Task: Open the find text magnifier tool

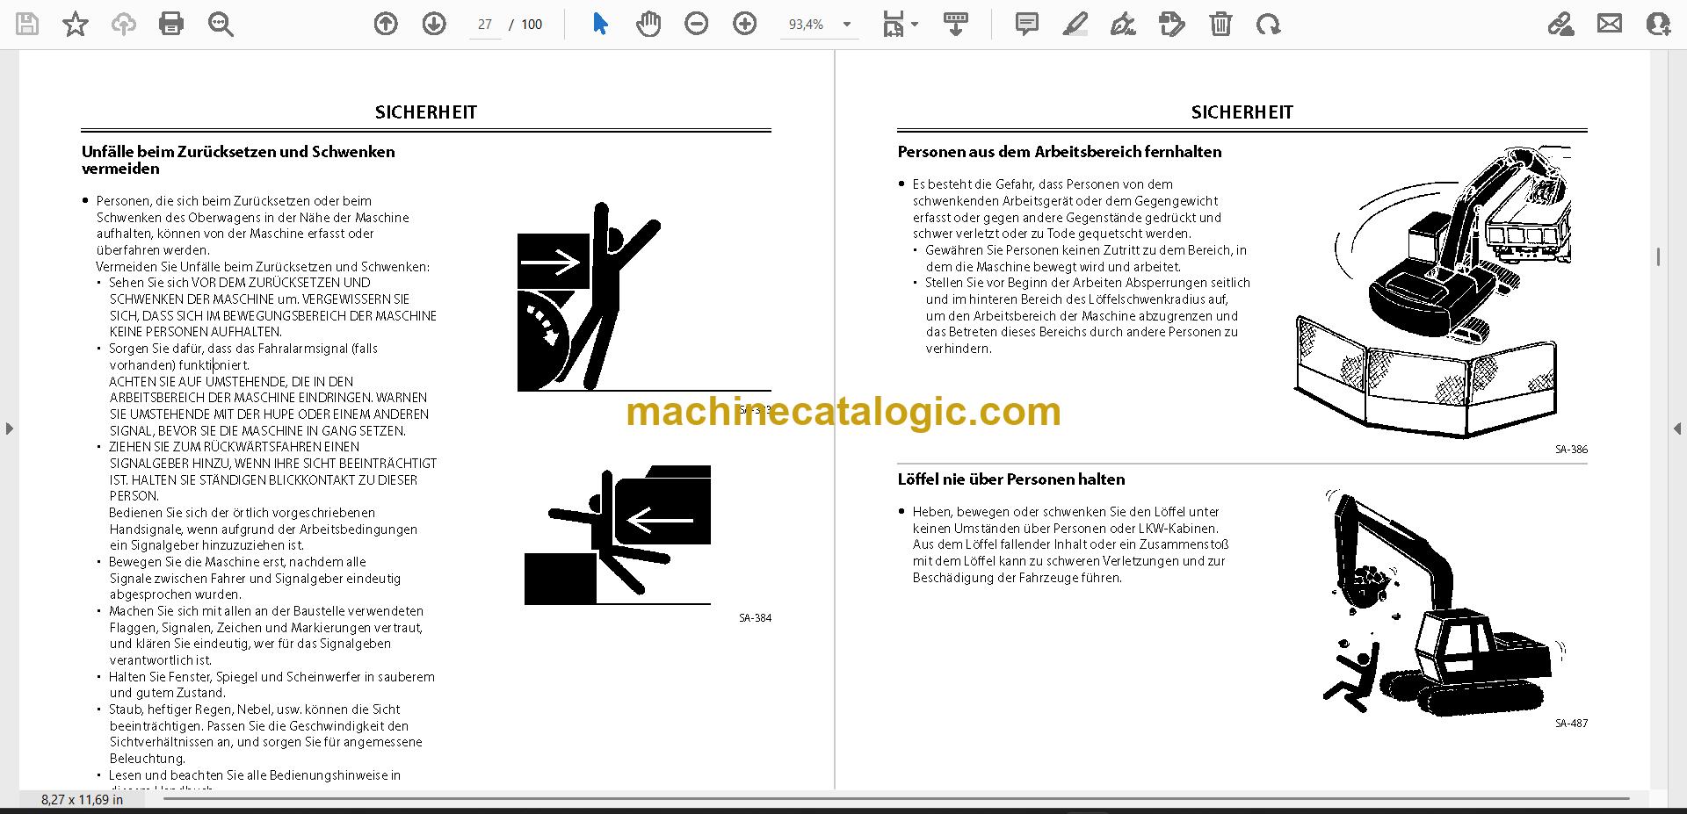Action: click(221, 24)
